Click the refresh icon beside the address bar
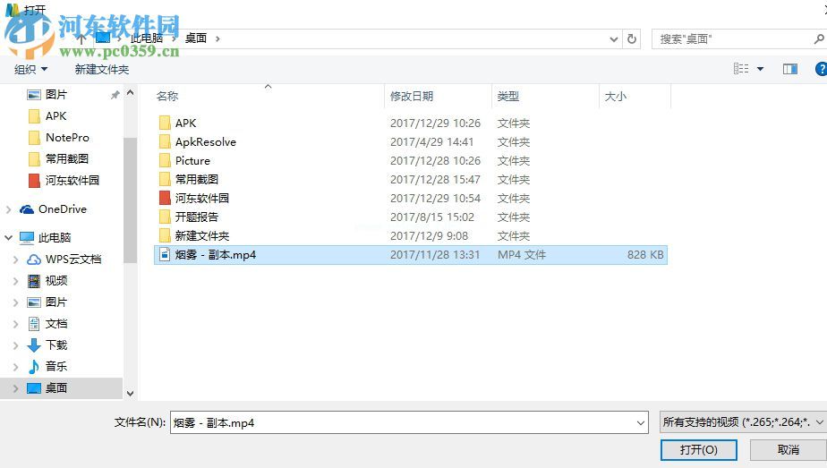Viewport: 827px width, 468px height. tap(631, 39)
